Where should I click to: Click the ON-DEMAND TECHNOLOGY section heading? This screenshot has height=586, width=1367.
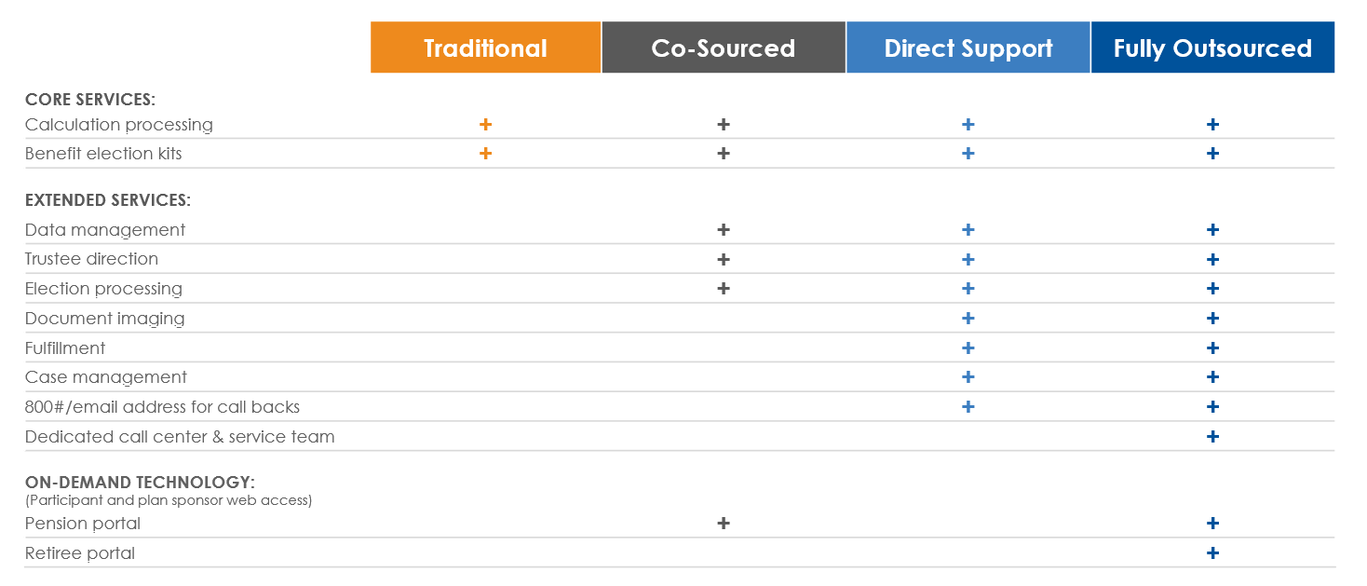pyautogui.click(x=140, y=483)
